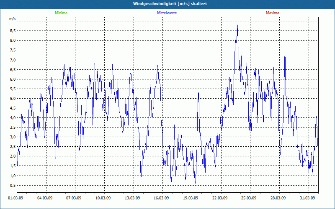This screenshot has height=209, width=335.
Task: Click the 7,5 y-axis value
Action: (x=13, y=50)
